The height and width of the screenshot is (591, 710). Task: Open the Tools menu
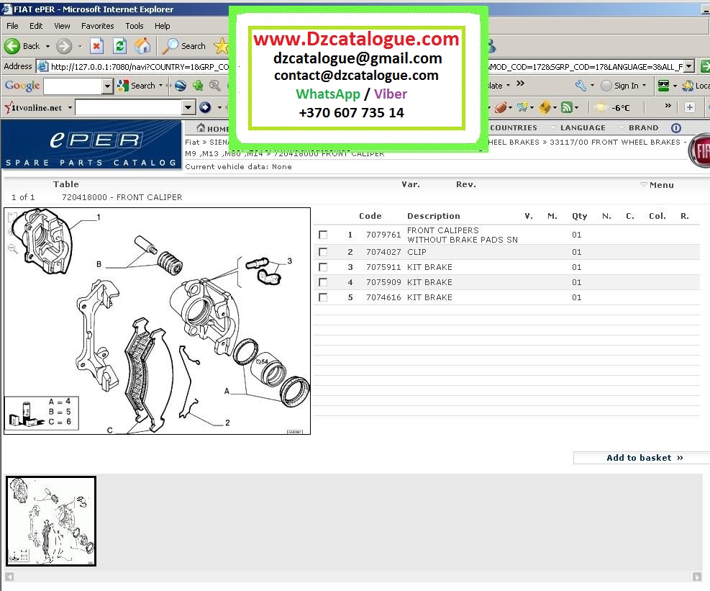[x=134, y=26]
